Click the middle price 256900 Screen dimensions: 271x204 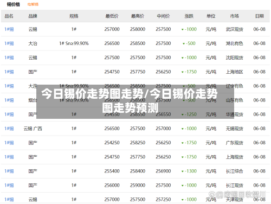pyautogui.click(x=163, y=171)
